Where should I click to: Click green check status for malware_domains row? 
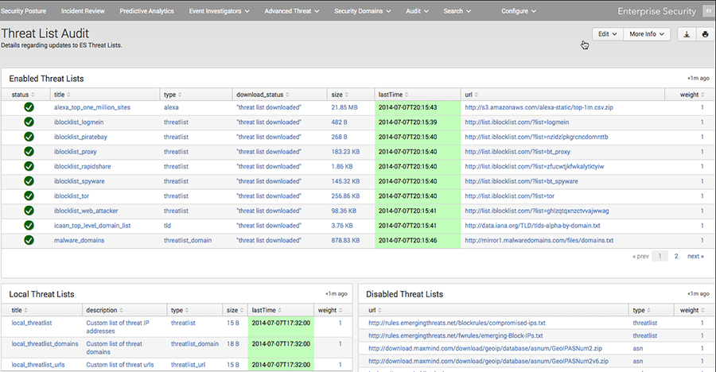tap(29, 240)
